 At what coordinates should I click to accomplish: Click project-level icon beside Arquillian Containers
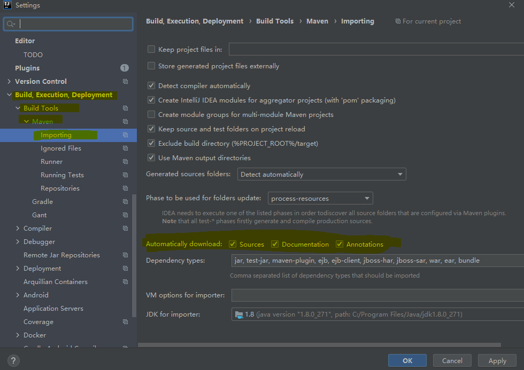point(125,281)
